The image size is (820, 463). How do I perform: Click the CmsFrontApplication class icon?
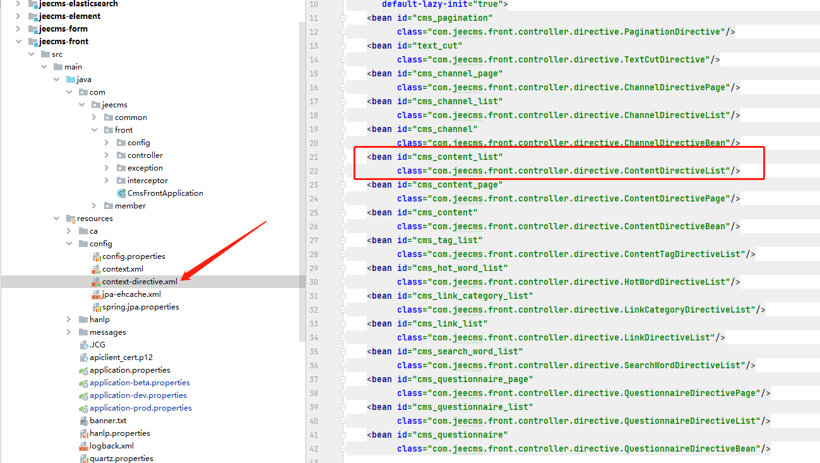coord(122,193)
